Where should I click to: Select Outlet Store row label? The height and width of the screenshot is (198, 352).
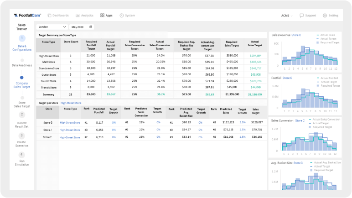coord(49,75)
